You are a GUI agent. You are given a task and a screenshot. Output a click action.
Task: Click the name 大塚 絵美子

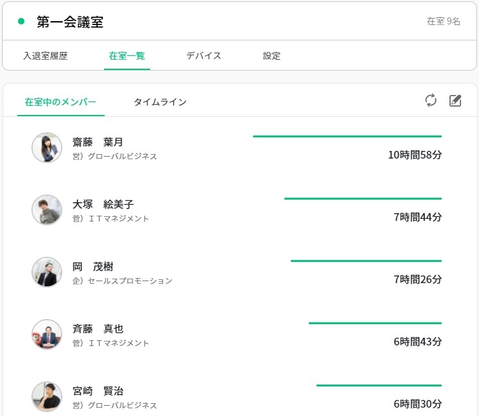[103, 204]
